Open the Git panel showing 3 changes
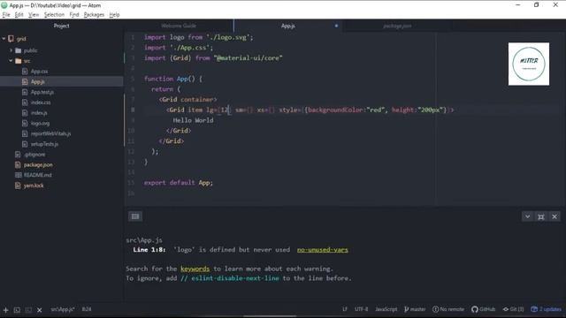 point(513,309)
